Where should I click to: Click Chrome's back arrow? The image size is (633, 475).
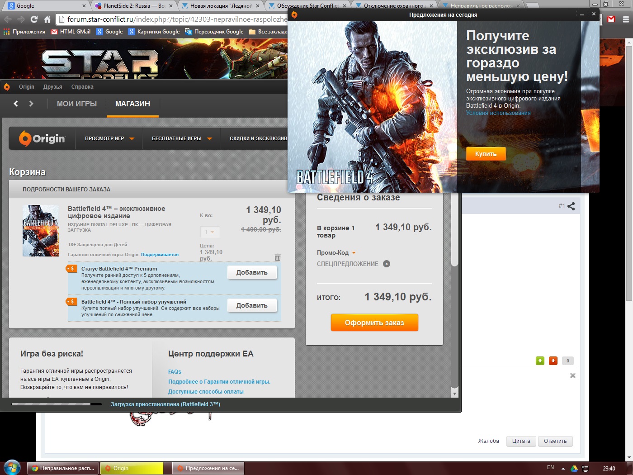click(8, 19)
